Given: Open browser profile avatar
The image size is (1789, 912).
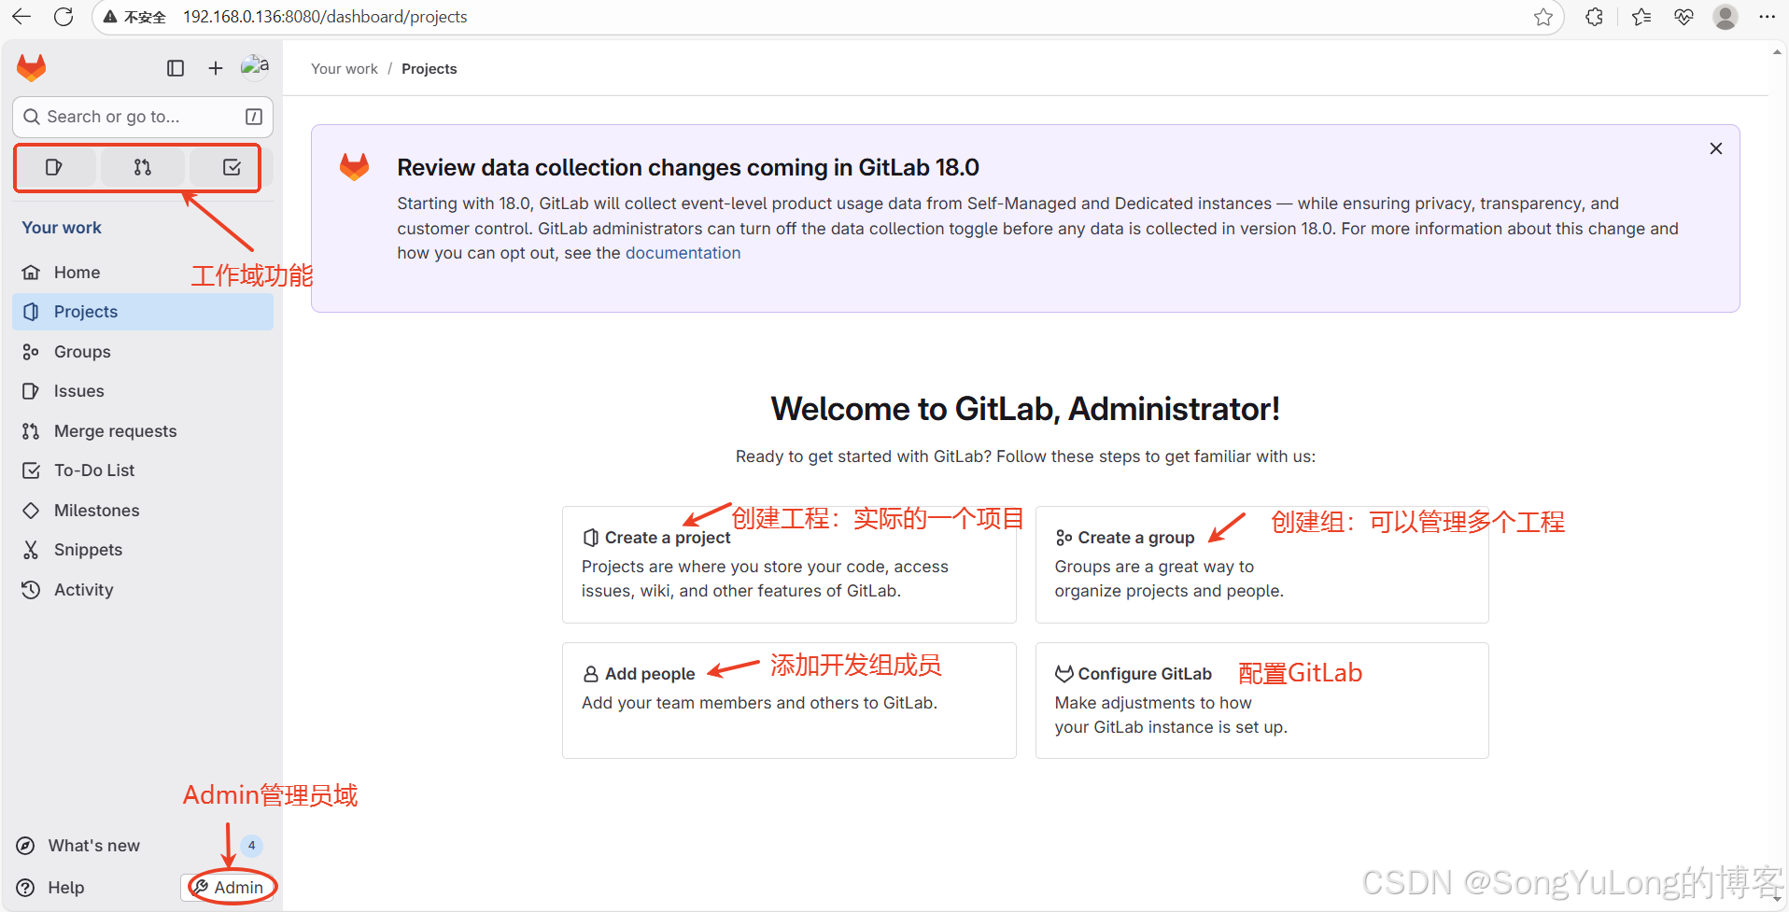Looking at the screenshot, I should pyautogui.click(x=1726, y=17).
